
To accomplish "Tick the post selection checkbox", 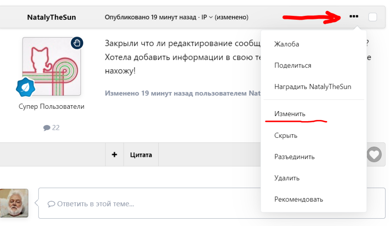I will coord(372,17).
